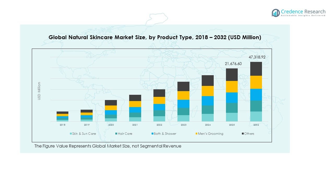Click the Others segment of the 2020 bar
The width and height of the screenshot is (334, 188).
(x=111, y=103)
